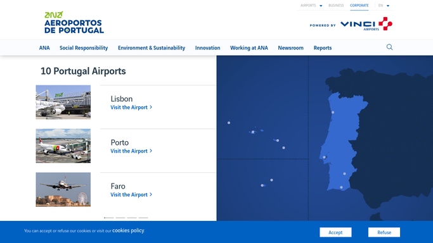Go to third carousel page indicator
Screen dimensions: 433x243
pos(132,218)
